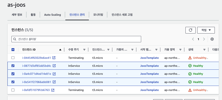Screen dimensions: 222x100
Task: Click InService status of i-0877d3df85dd5bd4c
Action: point(74,66)
